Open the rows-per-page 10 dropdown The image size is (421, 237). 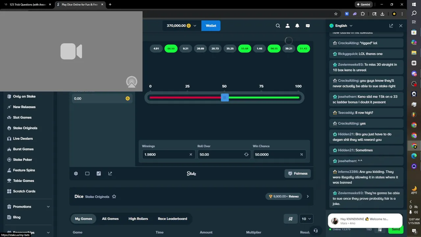tap(306, 219)
